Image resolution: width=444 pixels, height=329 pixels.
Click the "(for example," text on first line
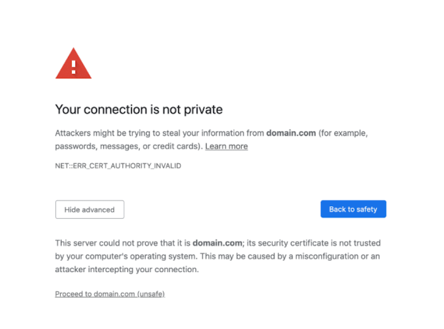pos(343,133)
